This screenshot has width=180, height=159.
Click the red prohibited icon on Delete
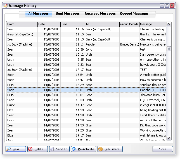30,149
